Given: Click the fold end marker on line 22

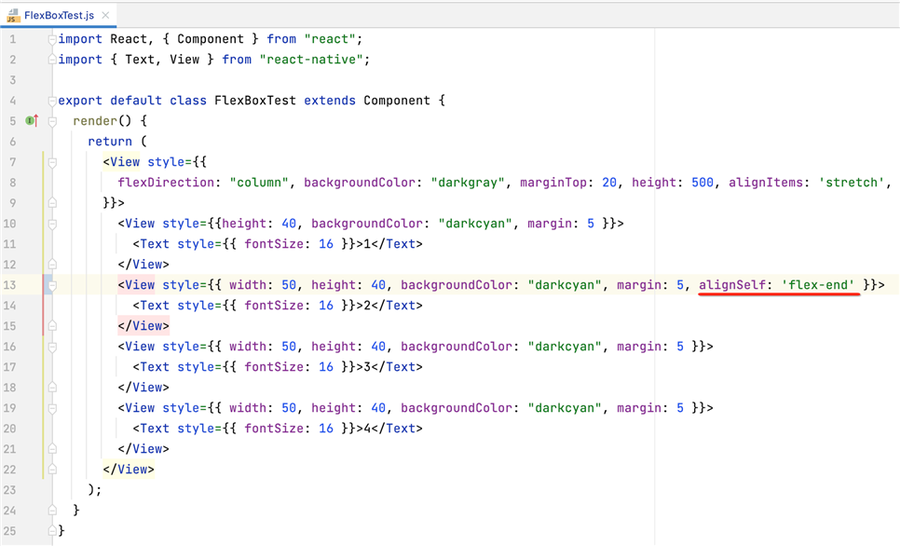Looking at the screenshot, I should click(x=52, y=470).
